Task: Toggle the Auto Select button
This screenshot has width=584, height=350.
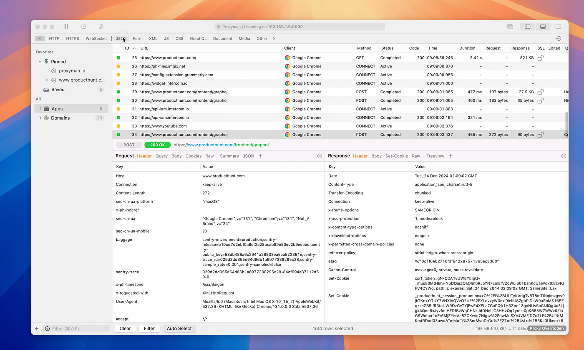Action: [179, 328]
